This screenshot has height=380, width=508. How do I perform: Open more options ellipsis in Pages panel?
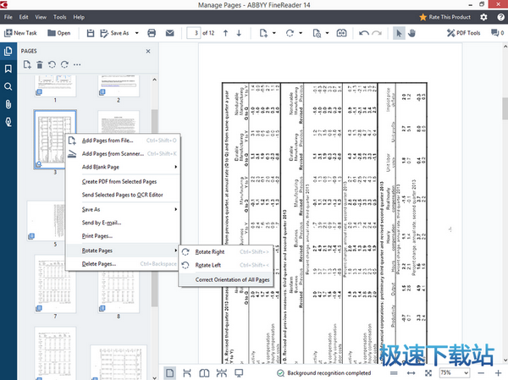pos(77,65)
